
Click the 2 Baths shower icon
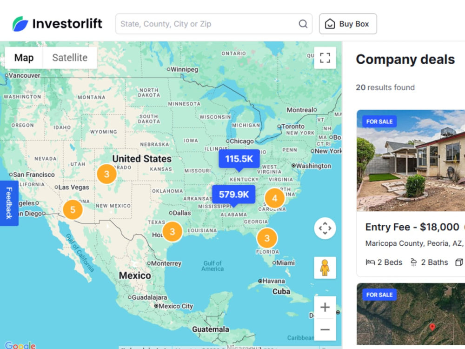(x=413, y=262)
